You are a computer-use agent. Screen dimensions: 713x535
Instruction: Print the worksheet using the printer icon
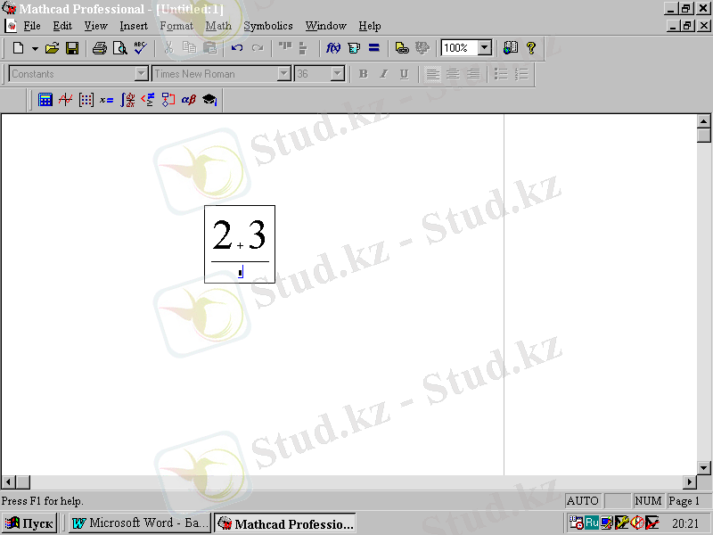click(100, 48)
